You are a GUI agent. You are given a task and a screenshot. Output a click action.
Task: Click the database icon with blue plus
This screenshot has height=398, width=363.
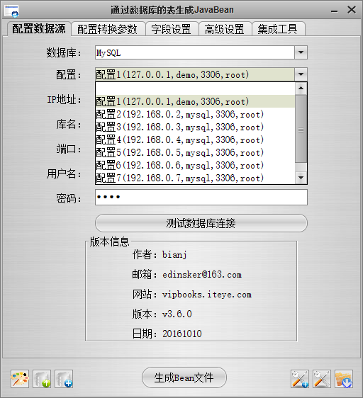(64, 379)
